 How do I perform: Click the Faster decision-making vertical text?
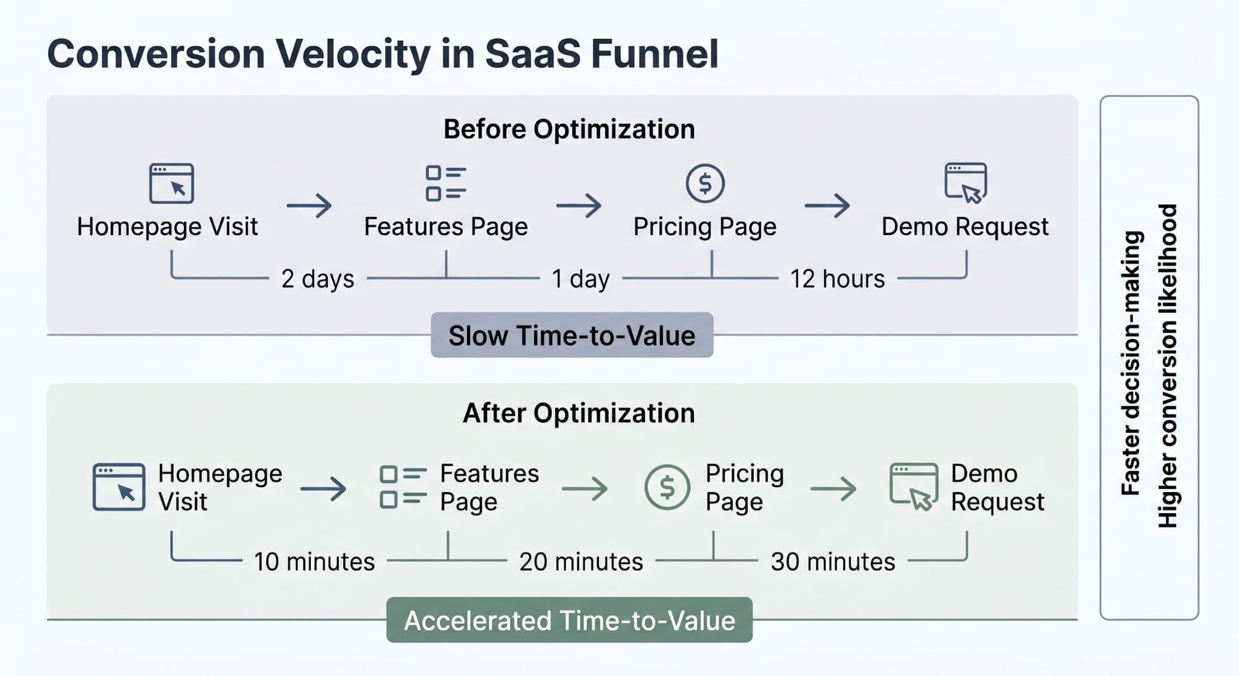[x=1131, y=363]
